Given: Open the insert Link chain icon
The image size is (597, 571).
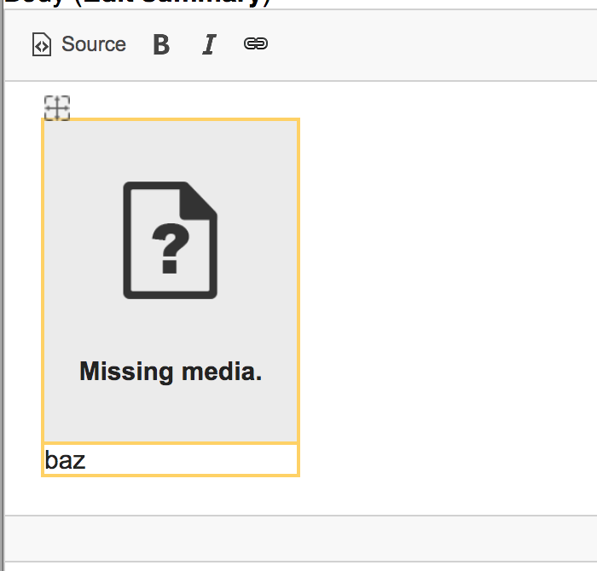Looking at the screenshot, I should coord(256,43).
